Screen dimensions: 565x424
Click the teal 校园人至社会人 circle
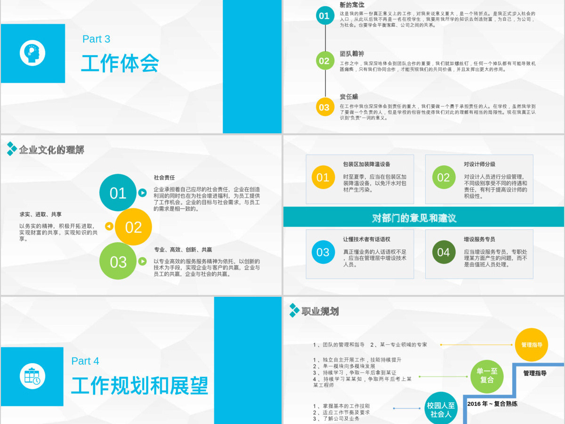click(441, 408)
